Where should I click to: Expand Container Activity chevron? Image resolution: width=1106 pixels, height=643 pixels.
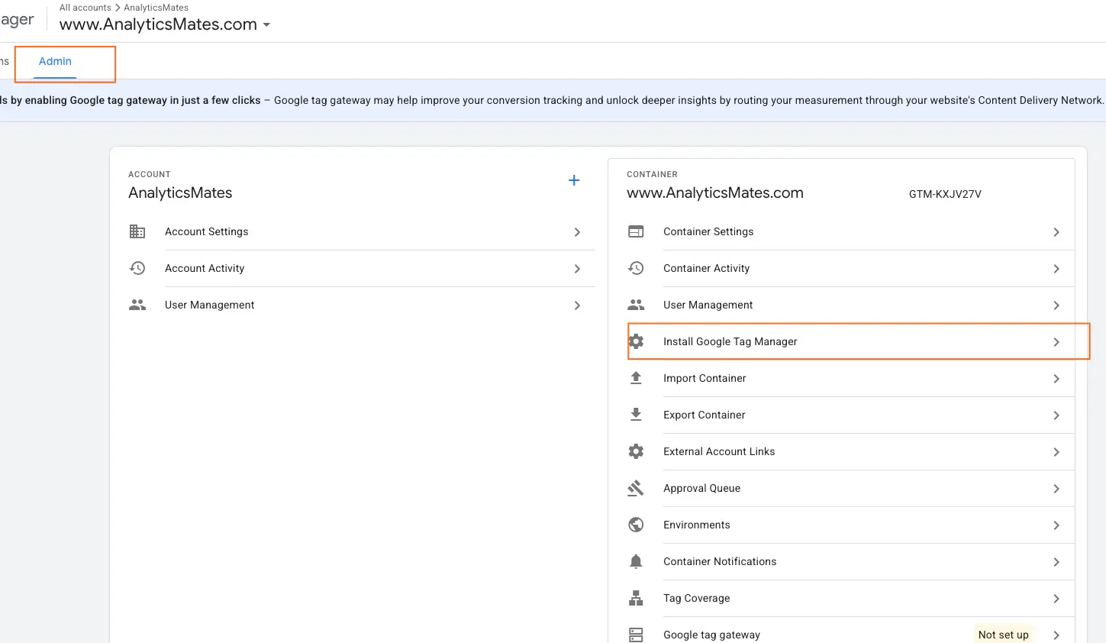coord(1056,269)
